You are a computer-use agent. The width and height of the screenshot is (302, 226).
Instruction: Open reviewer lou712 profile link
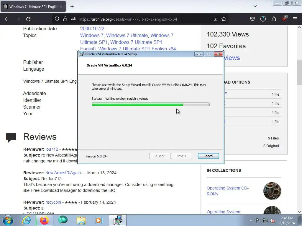click(52, 149)
